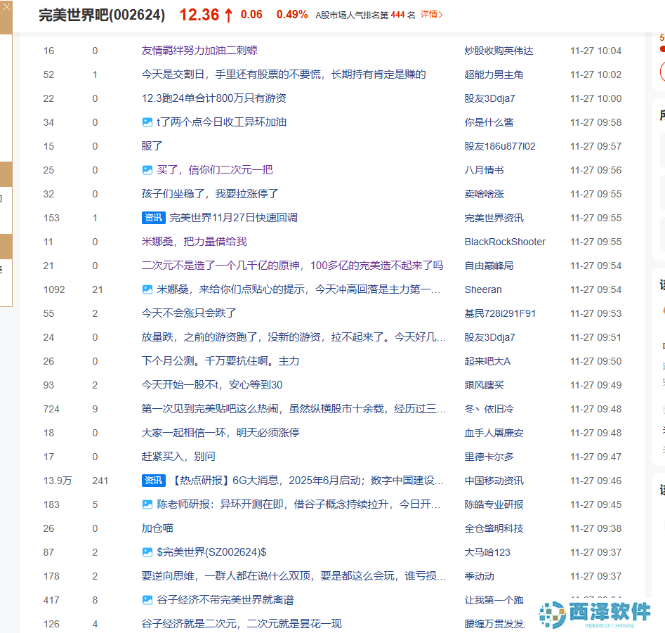
Task: View author profile 你是什么酱
Action: point(489,122)
